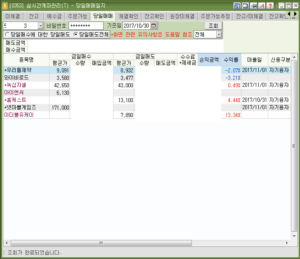This screenshot has height=259, width=300.
Task: Click the 손익금액 column header
Action: click(209, 60)
